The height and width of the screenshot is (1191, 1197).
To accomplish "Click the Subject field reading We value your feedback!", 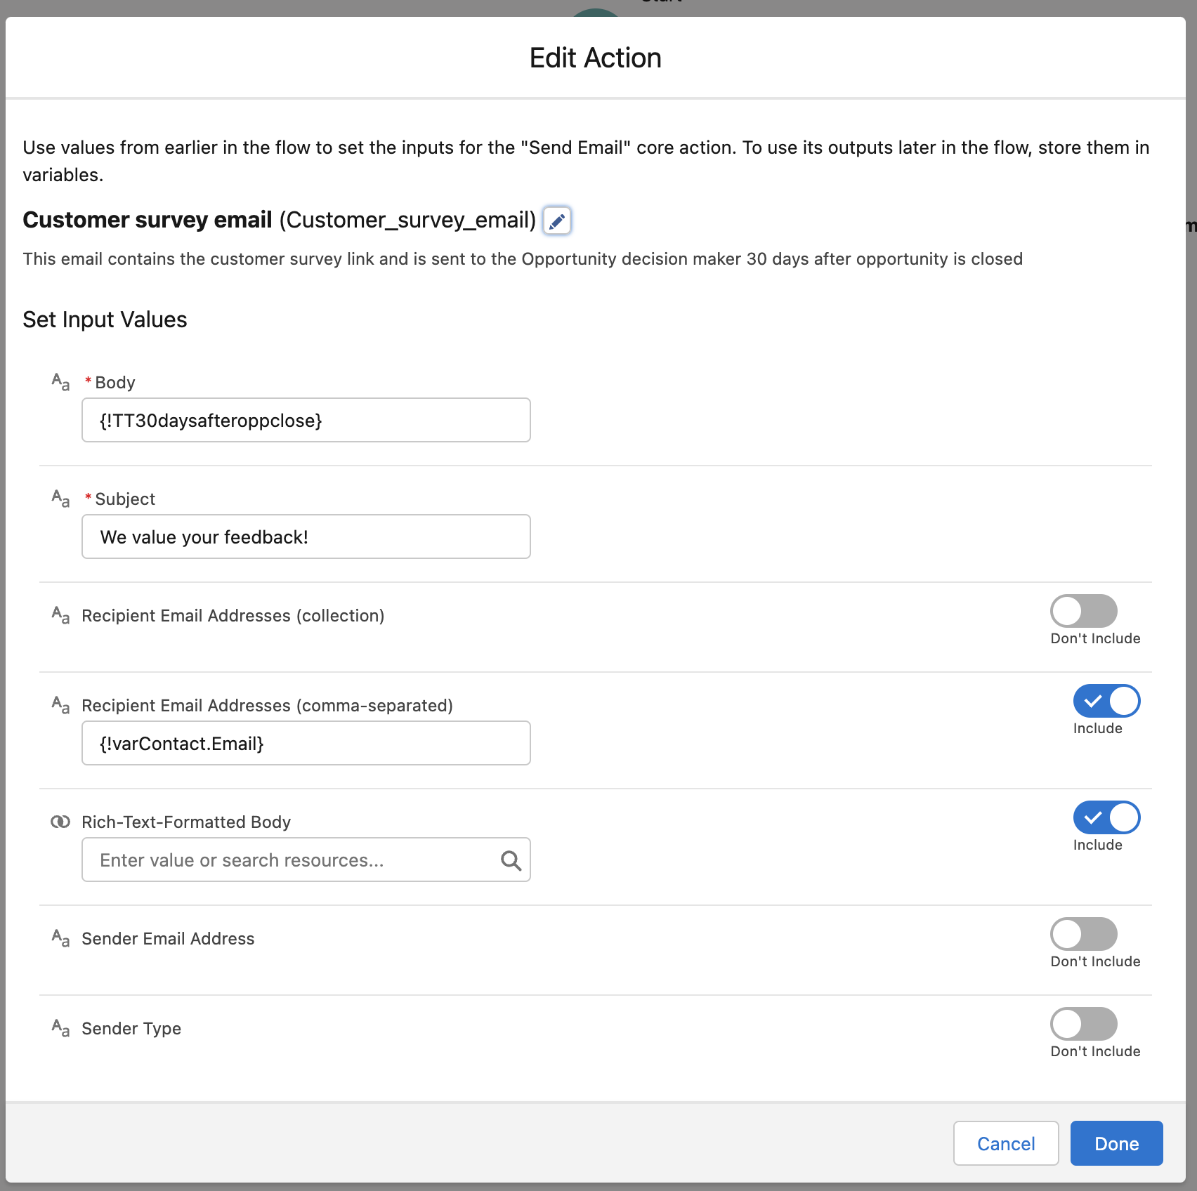I will [x=306, y=537].
